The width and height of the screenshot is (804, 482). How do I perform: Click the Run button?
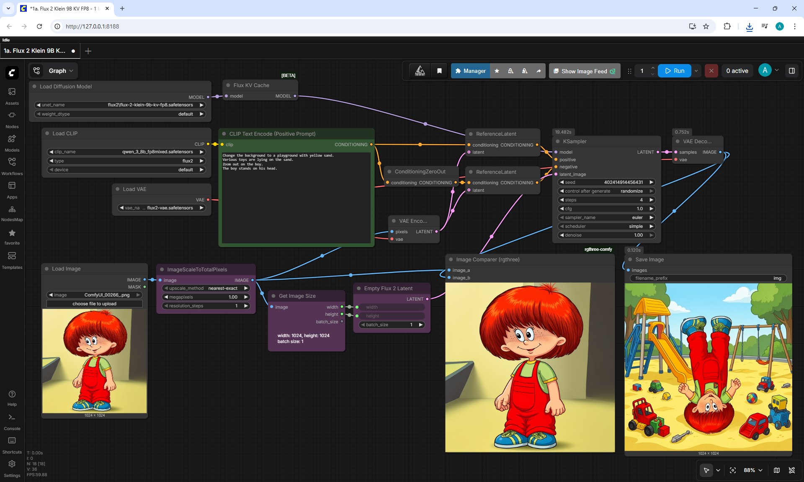click(675, 71)
